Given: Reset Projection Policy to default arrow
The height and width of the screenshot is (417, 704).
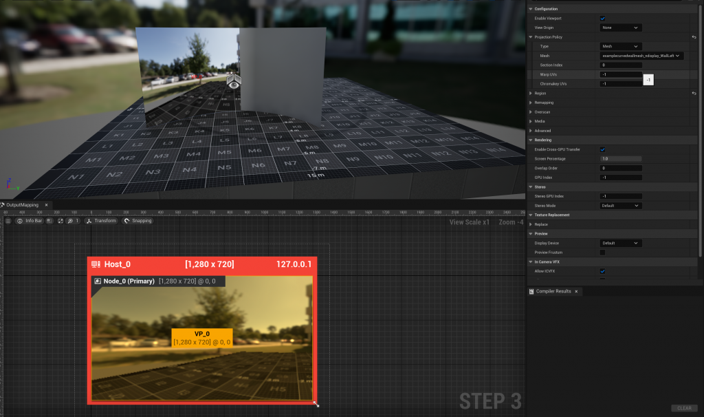Looking at the screenshot, I should tap(694, 37).
